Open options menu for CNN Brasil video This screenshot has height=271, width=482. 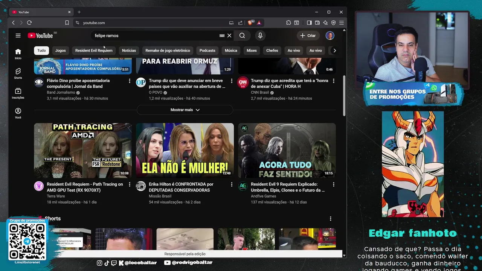point(333,81)
